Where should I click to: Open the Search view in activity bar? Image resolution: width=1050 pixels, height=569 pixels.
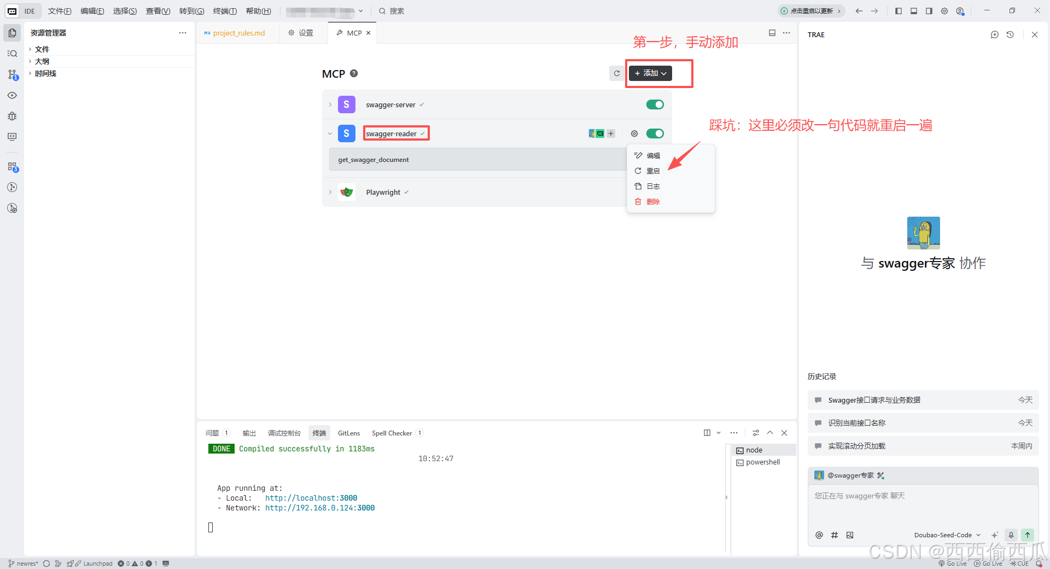click(x=12, y=54)
